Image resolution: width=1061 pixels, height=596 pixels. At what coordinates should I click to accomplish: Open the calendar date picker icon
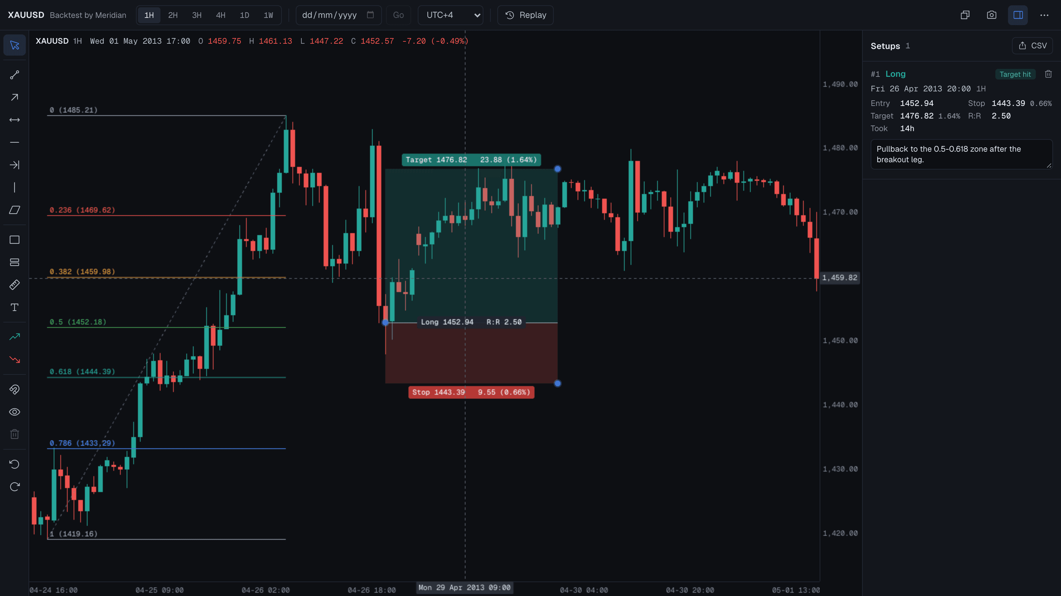tap(370, 15)
